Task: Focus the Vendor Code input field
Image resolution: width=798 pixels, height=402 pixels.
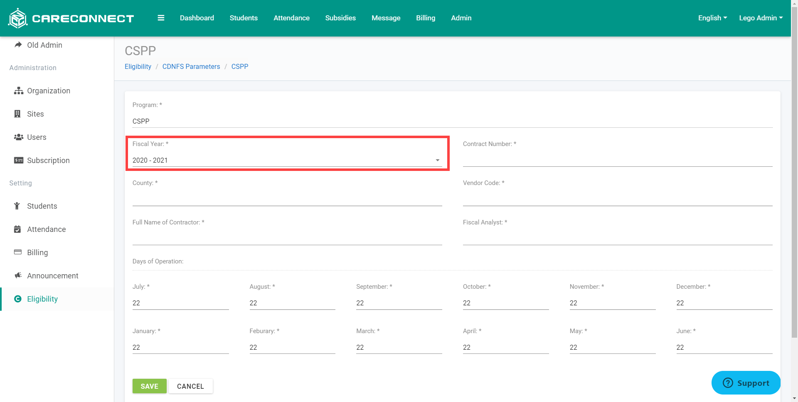Action: click(618, 199)
